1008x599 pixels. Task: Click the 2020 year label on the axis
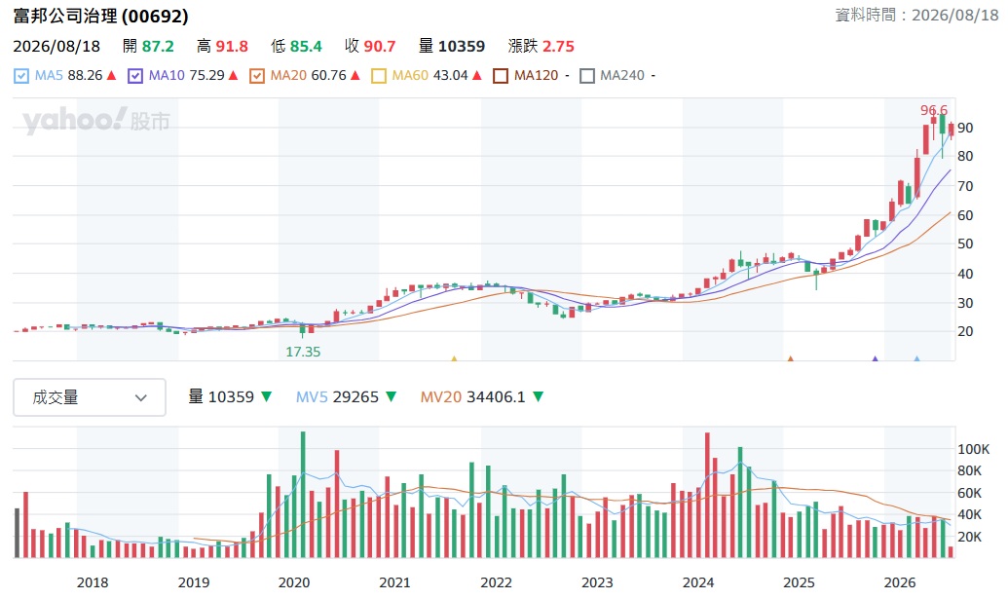tap(294, 582)
